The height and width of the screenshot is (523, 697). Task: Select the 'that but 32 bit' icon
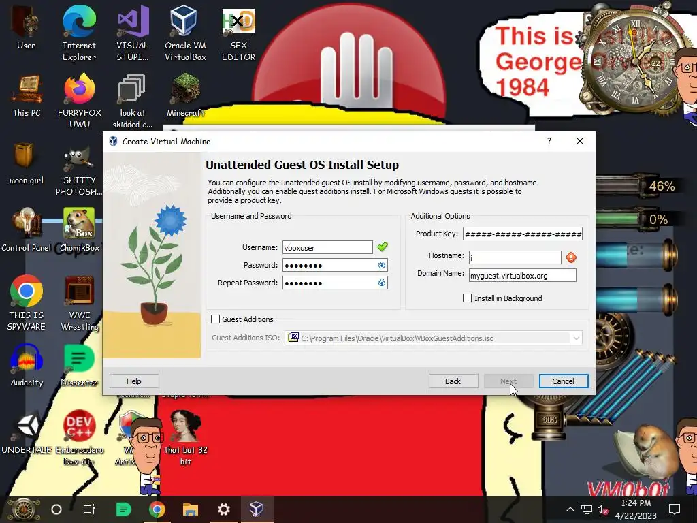tap(185, 438)
